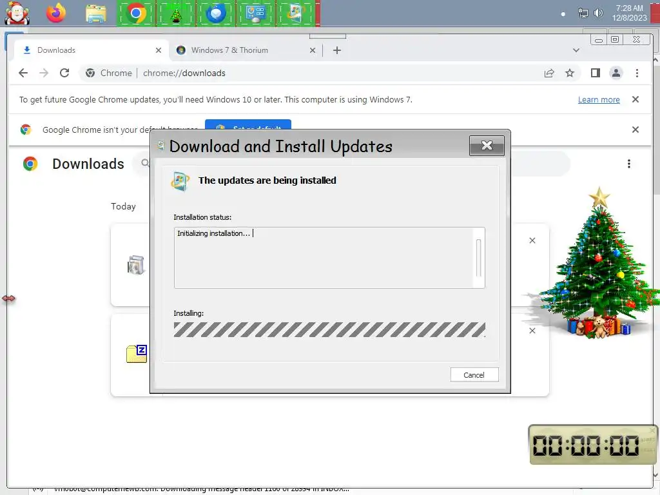Go forward in Chrome
Screen dimensions: 660x495
pos(44,73)
